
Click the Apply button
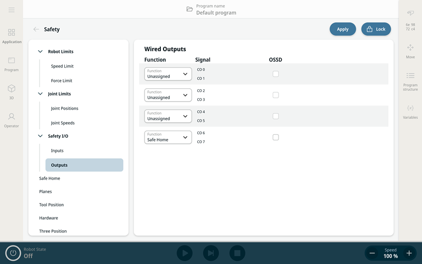point(342,30)
